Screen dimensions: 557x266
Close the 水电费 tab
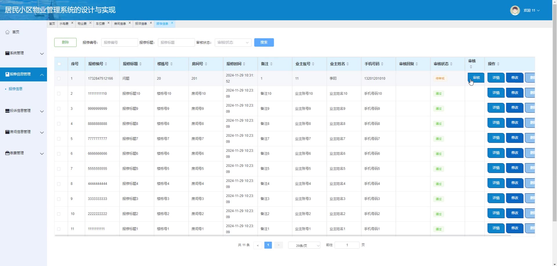coord(72,23)
